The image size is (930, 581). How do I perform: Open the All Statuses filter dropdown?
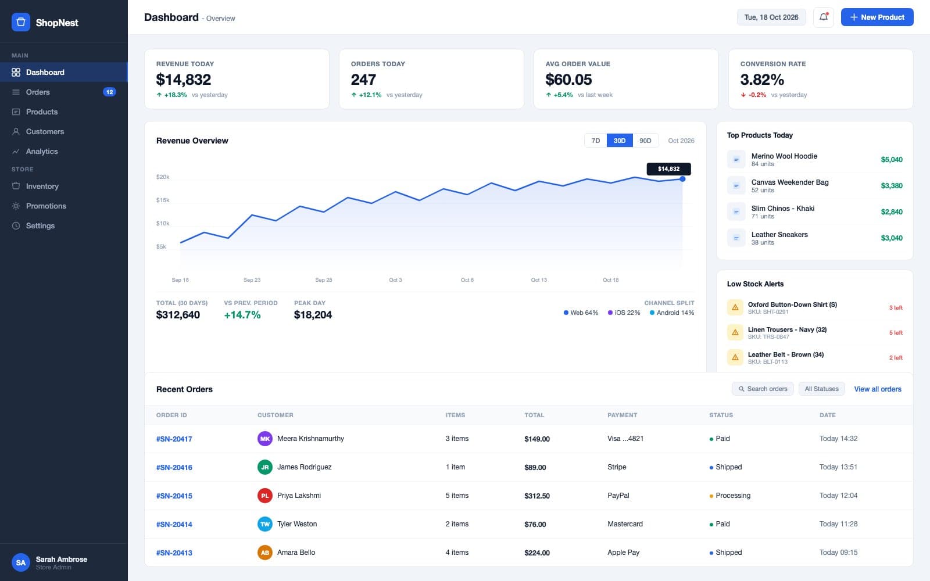tap(822, 389)
